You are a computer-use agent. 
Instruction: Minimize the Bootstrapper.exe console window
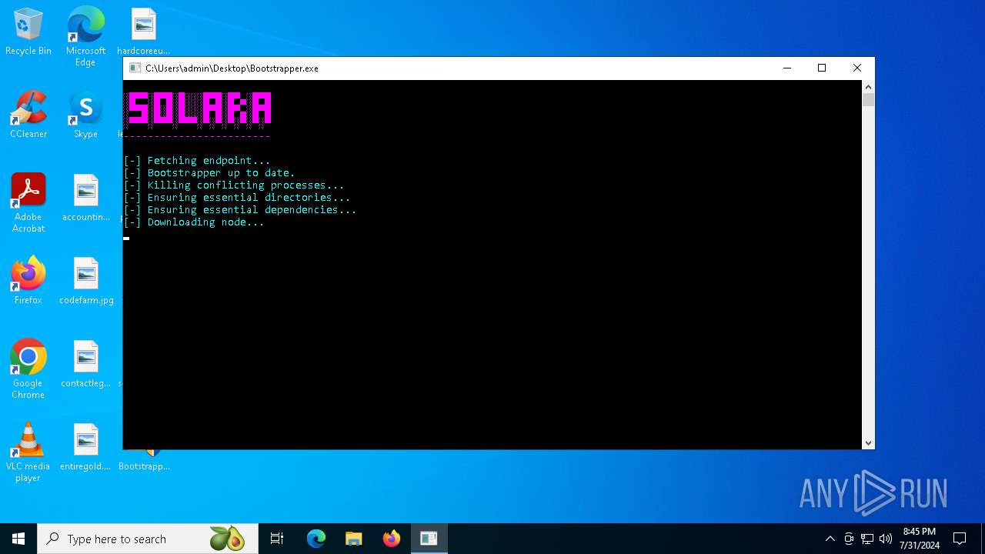[x=786, y=68]
